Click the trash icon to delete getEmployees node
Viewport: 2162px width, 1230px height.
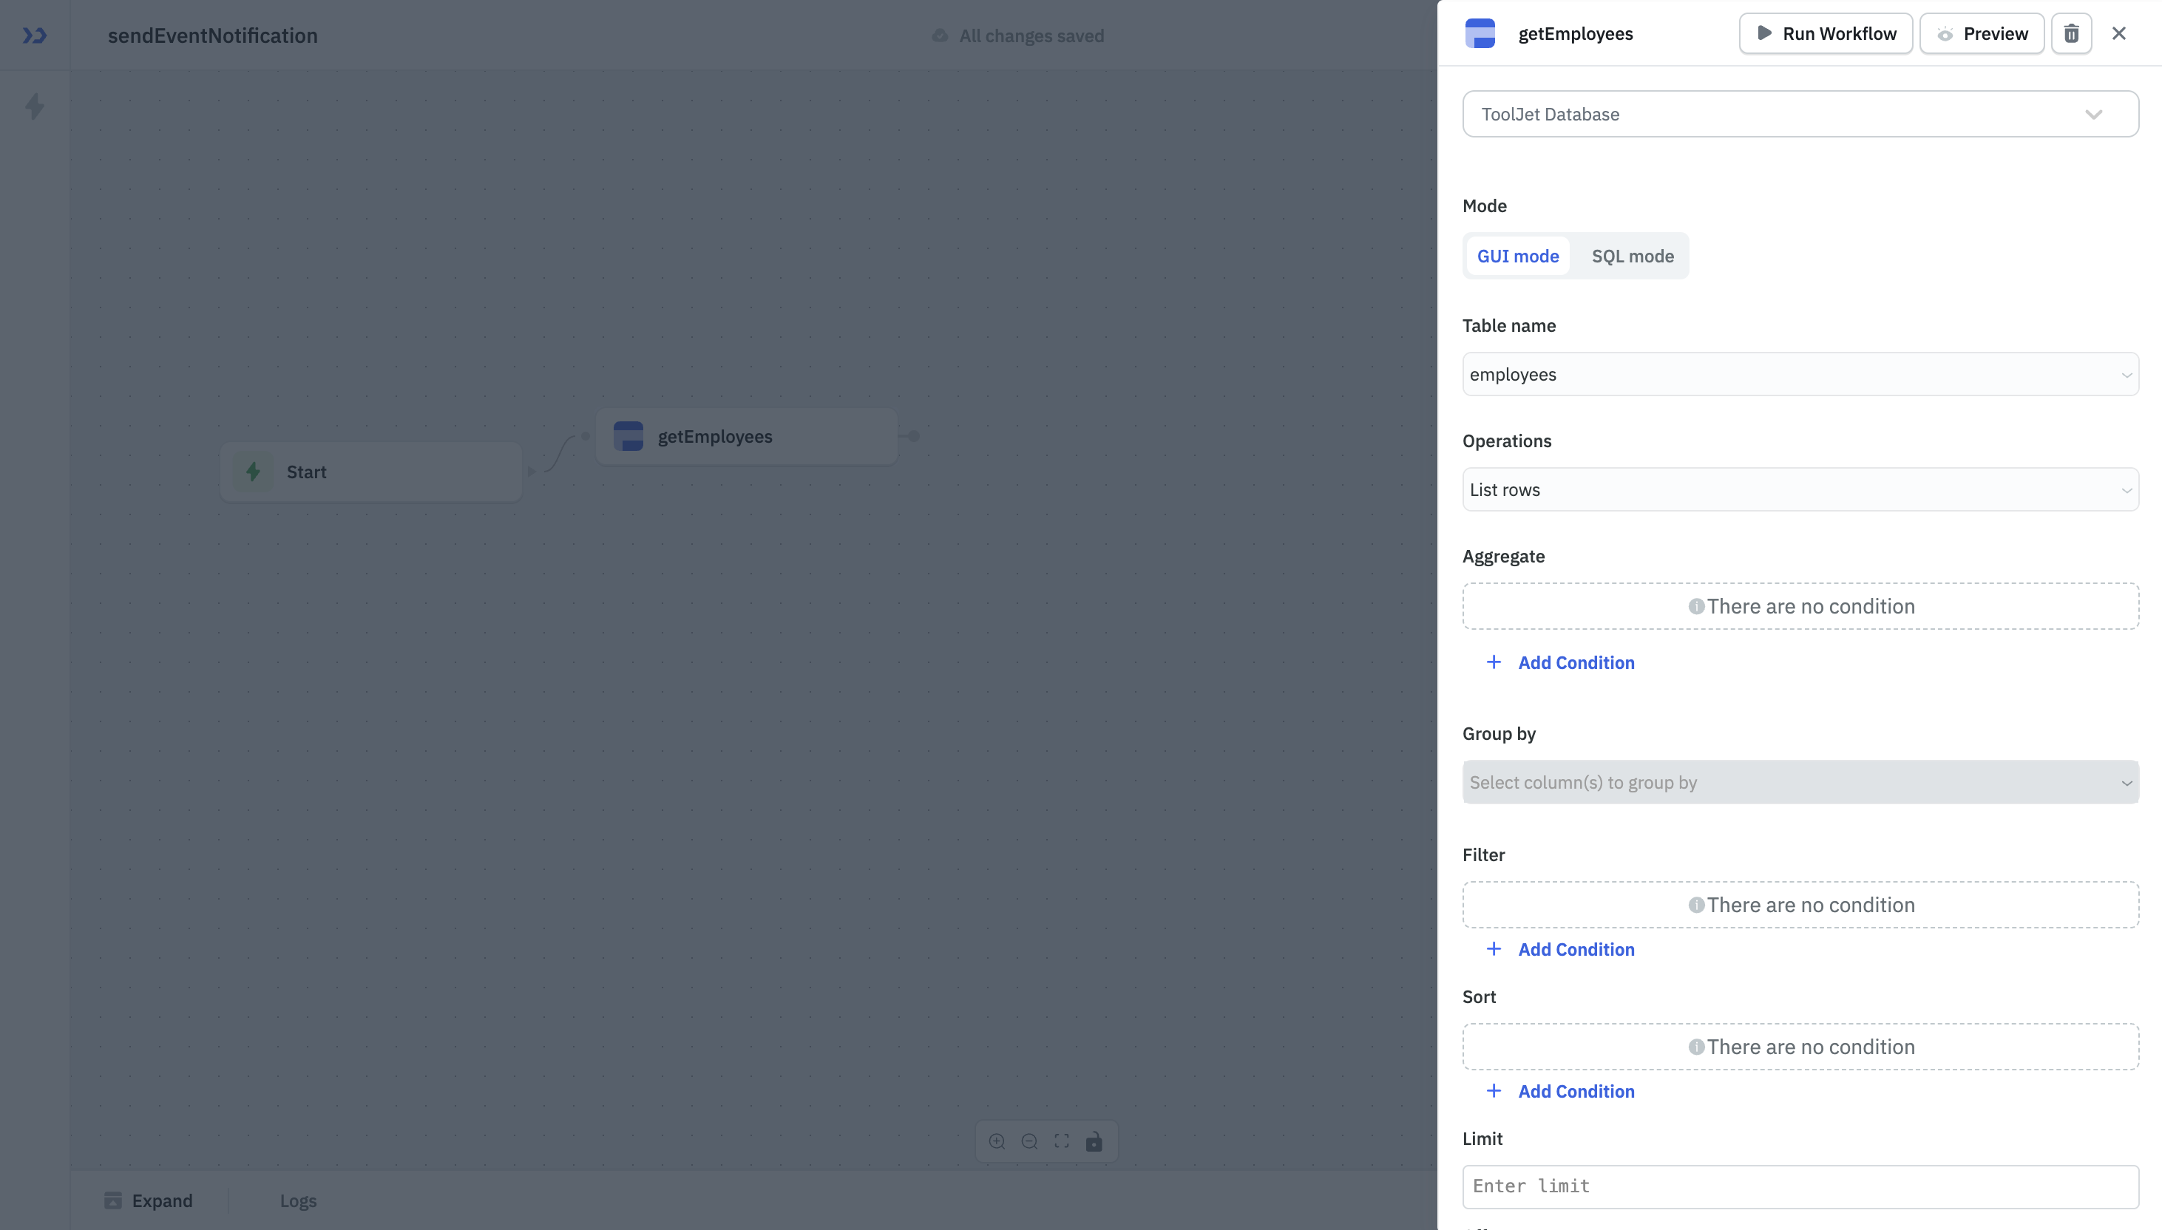(2070, 33)
